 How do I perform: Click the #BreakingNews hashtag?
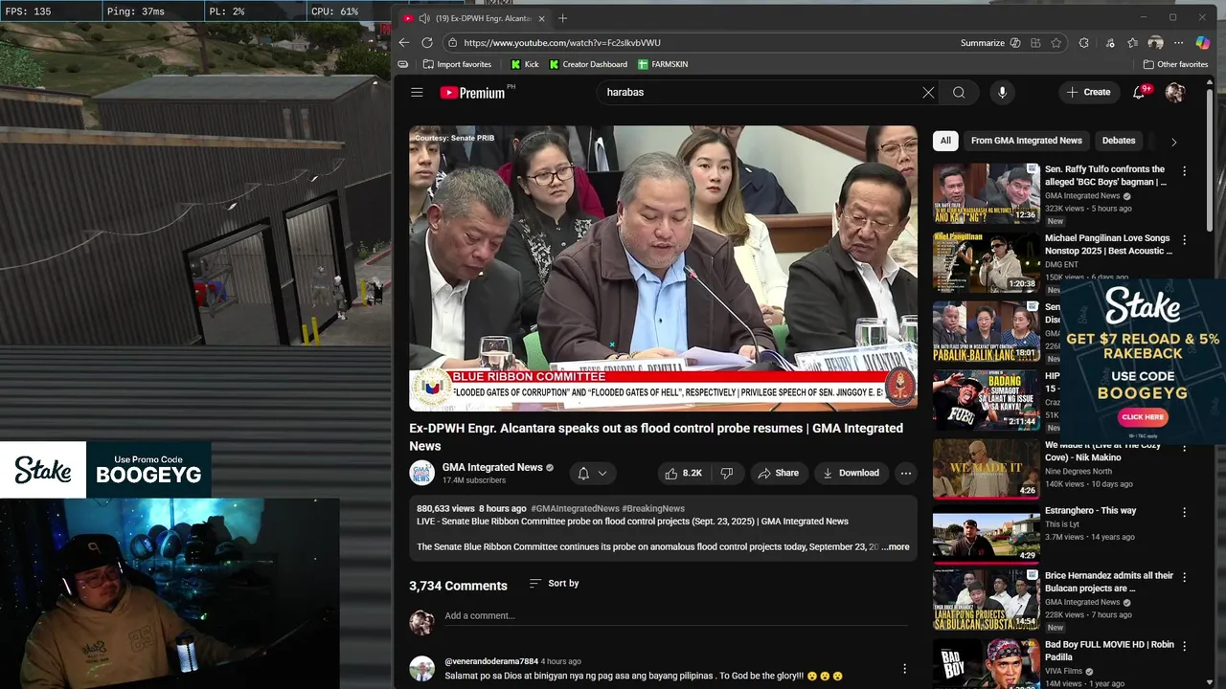(653, 508)
